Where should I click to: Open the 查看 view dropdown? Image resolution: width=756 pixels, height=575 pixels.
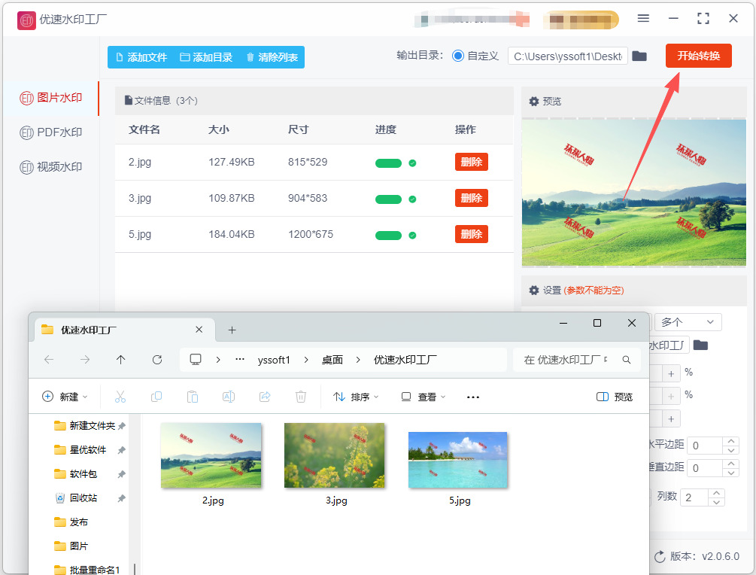pos(424,397)
